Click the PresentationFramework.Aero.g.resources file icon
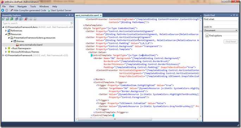This screenshot has height=128, width=241. coord(12,38)
